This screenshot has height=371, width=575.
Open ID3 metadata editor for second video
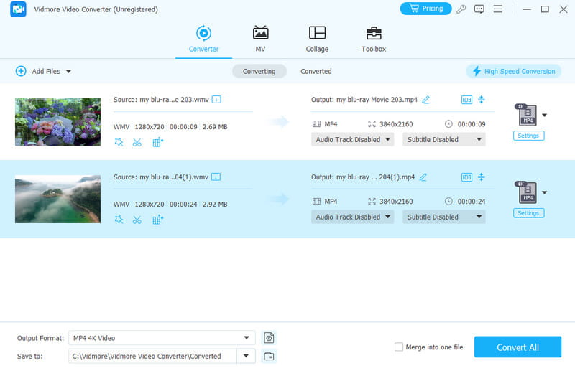click(466, 177)
